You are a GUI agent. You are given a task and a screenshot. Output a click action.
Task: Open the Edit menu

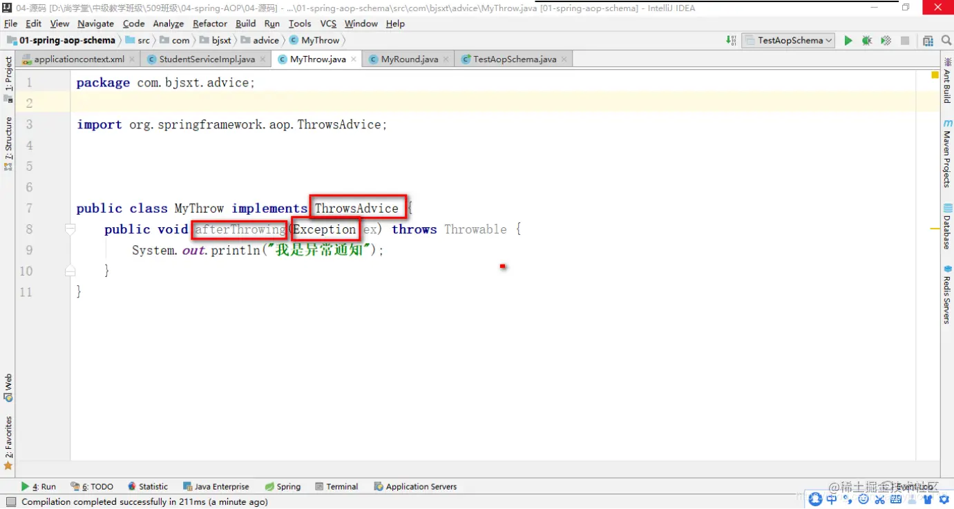coord(33,23)
